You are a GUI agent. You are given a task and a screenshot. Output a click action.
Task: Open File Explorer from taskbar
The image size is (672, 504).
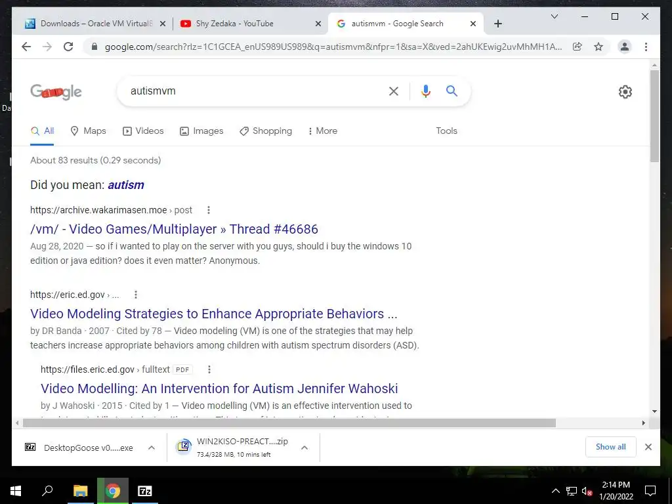tap(80, 491)
